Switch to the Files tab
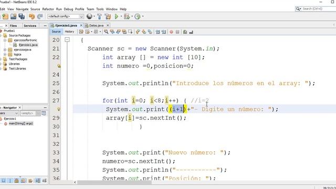This screenshot has height=189, width=336. (13, 26)
